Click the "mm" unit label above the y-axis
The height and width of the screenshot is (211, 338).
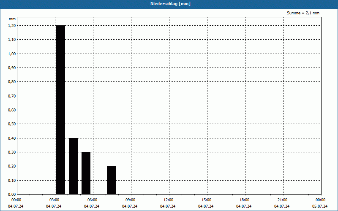click(x=12, y=19)
